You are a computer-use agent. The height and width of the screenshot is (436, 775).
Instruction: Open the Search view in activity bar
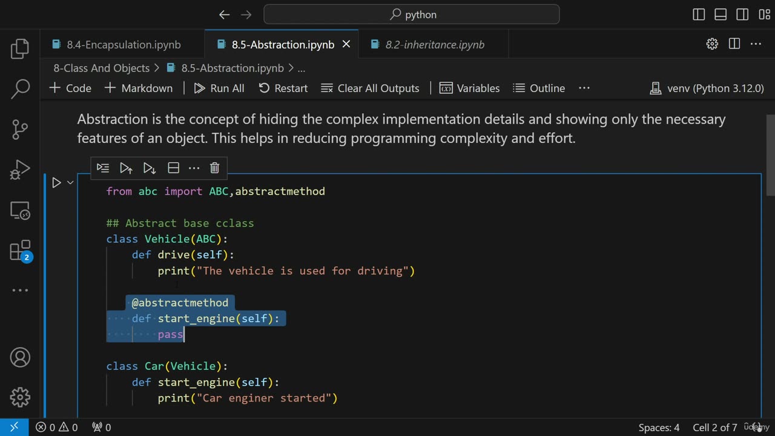(20, 89)
